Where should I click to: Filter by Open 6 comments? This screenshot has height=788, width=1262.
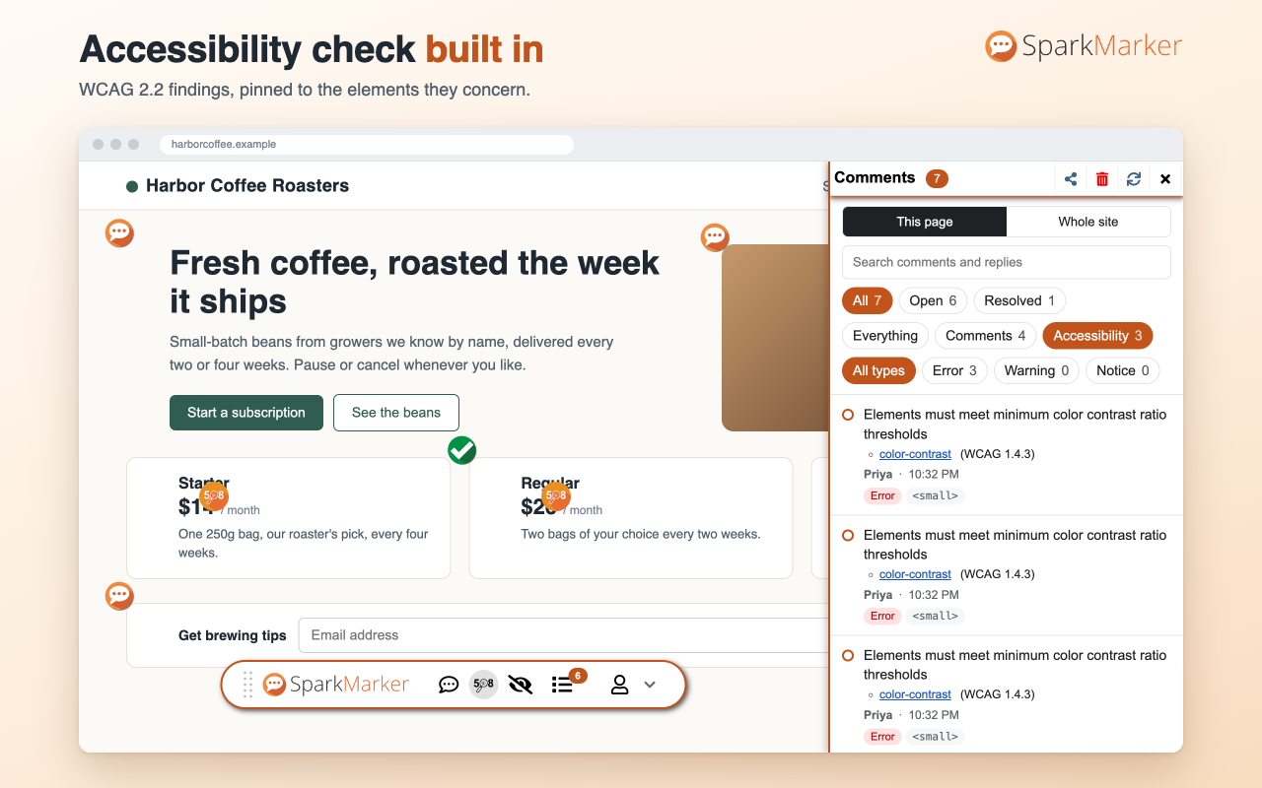(933, 300)
